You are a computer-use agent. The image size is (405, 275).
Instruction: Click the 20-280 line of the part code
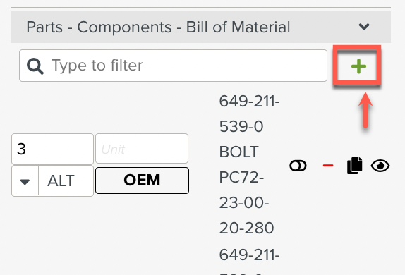click(x=246, y=228)
